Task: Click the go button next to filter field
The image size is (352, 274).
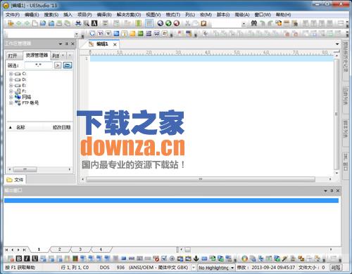Action: 58,65
